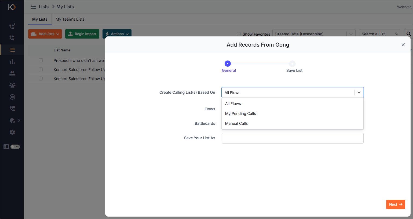Choose Manual Calls option
Viewport: 413px width, 219px height.
pyautogui.click(x=293, y=123)
